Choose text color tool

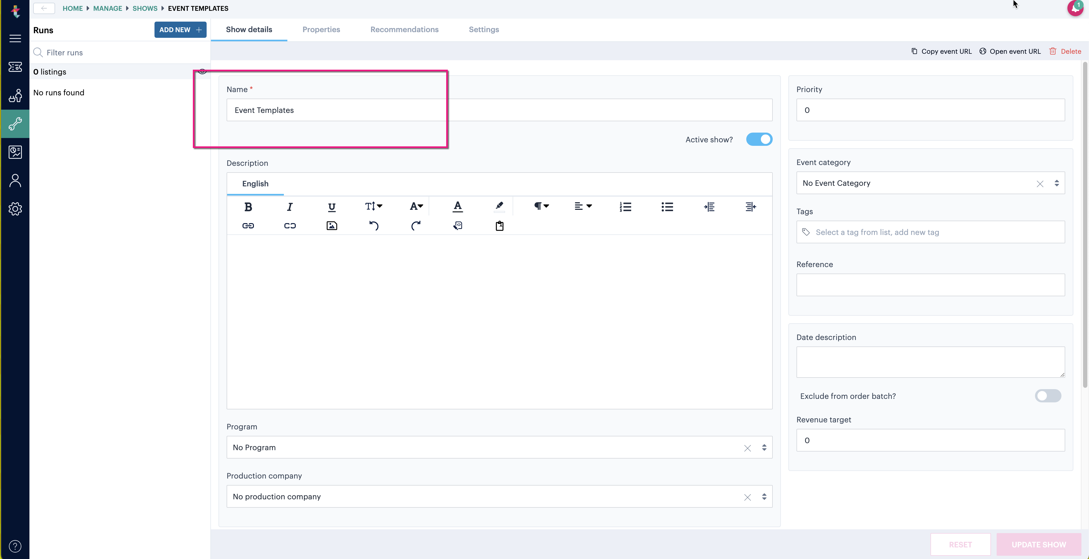click(458, 206)
